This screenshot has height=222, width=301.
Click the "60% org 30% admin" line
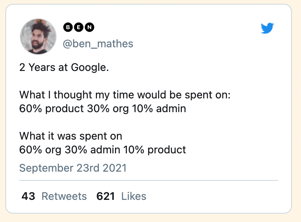[x=102, y=149]
